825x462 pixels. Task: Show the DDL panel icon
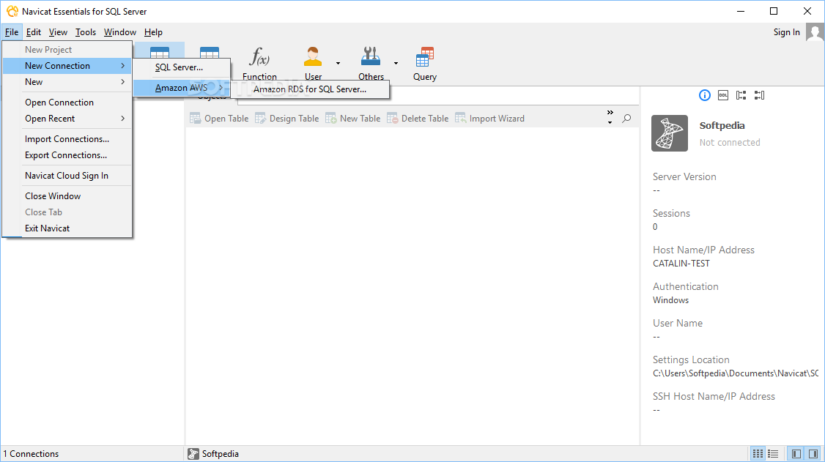pos(723,95)
